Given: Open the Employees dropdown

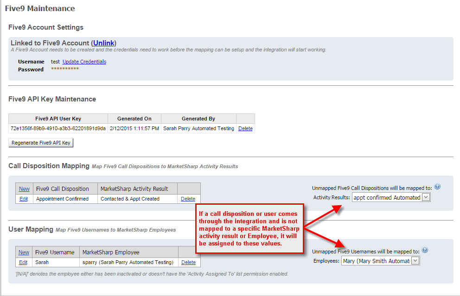Looking at the screenshot, I should click(381, 260).
